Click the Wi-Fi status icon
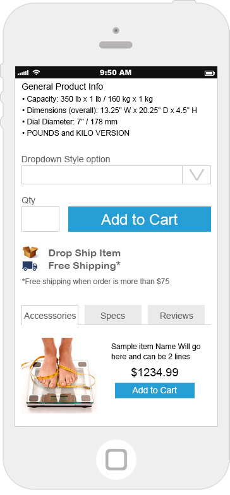The width and height of the screenshot is (230, 495). coord(37,73)
